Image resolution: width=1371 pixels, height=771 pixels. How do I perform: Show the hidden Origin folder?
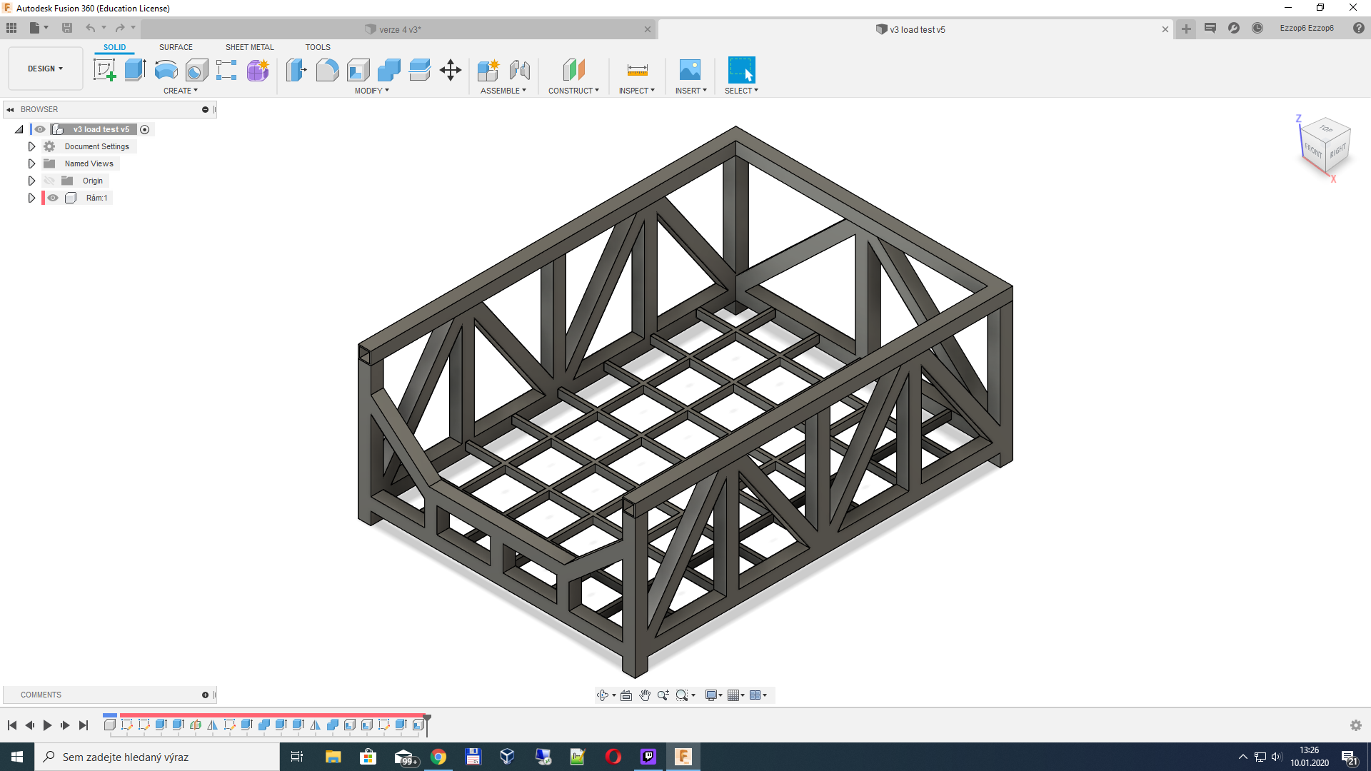(49, 181)
